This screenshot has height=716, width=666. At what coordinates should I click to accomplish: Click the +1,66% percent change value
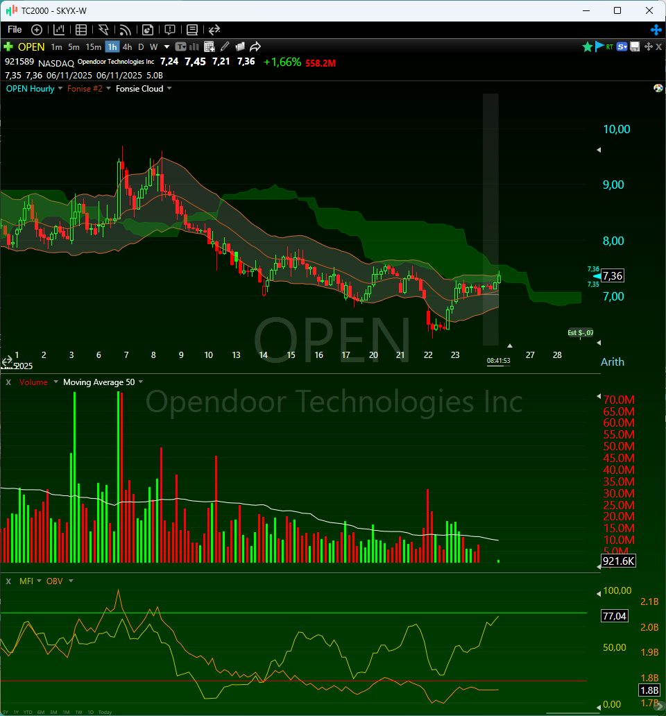coord(282,62)
